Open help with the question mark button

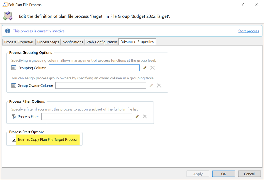click(x=242, y=5)
